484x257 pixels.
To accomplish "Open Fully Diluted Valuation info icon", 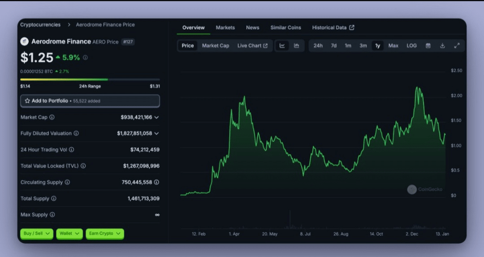I will click(x=76, y=133).
